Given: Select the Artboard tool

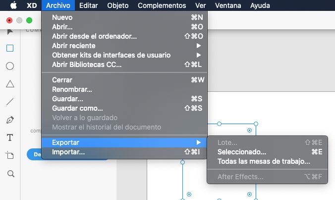Looking at the screenshot, I should (x=10, y=155).
